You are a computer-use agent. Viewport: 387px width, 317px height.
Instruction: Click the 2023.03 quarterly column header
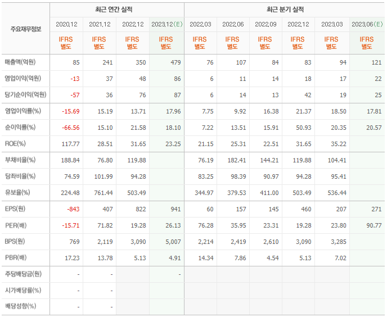pos(332,24)
